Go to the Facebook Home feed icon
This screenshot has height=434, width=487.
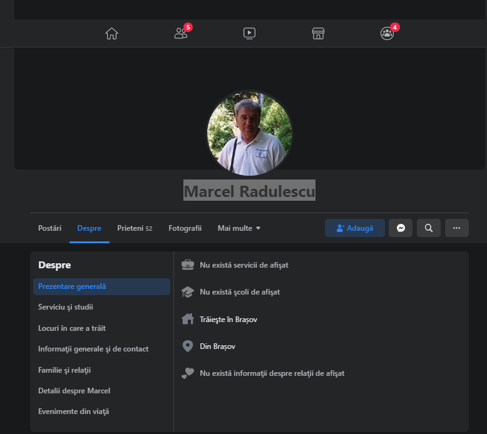(111, 34)
